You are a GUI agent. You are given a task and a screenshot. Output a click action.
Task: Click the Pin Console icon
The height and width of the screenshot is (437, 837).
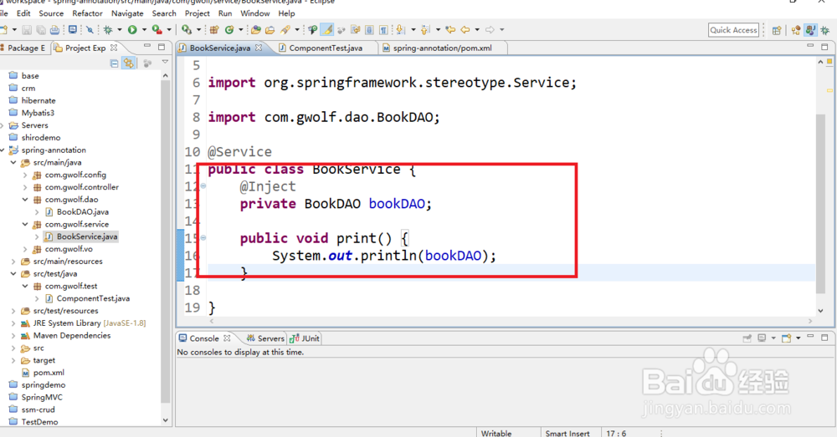coord(747,338)
